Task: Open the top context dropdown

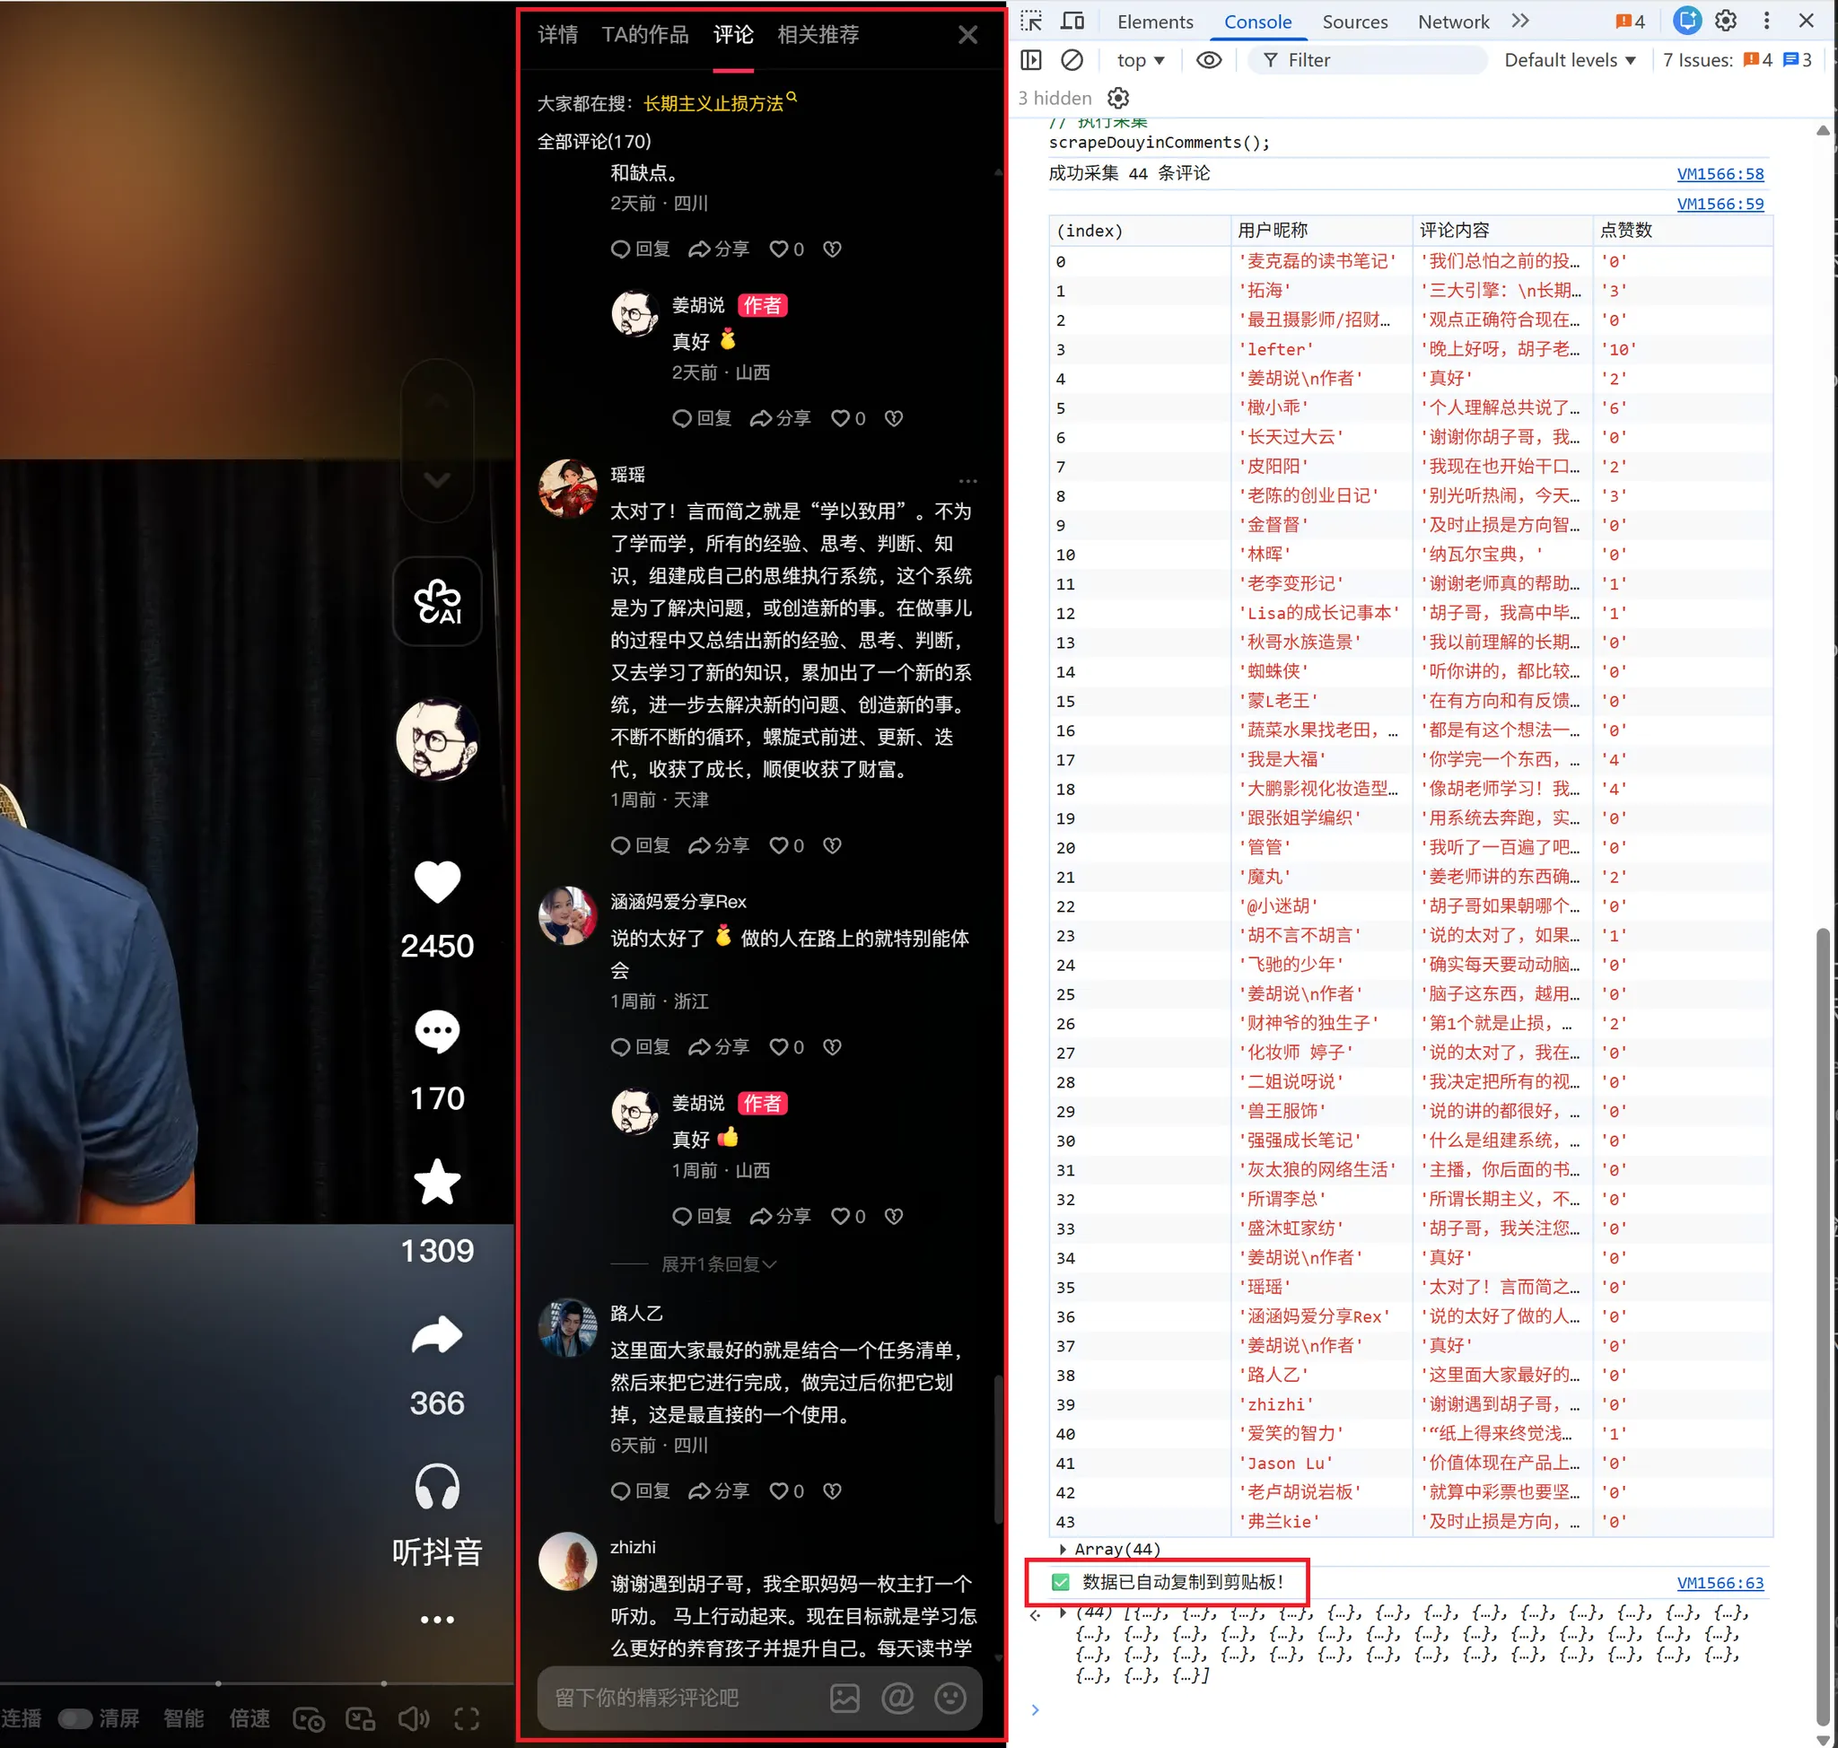Action: click(x=1140, y=60)
